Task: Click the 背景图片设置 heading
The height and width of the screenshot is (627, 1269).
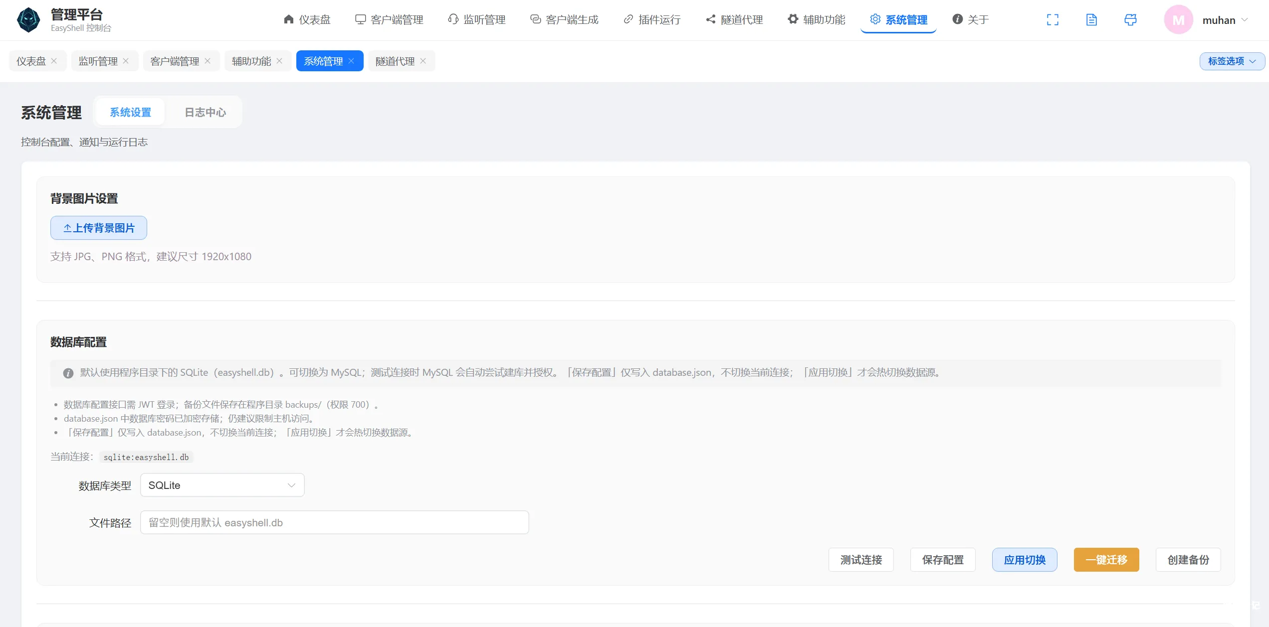Action: pyautogui.click(x=84, y=198)
